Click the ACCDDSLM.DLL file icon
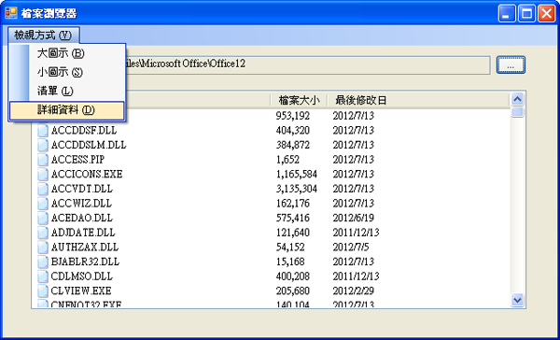This screenshot has width=560, height=340. click(x=43, y=145)
